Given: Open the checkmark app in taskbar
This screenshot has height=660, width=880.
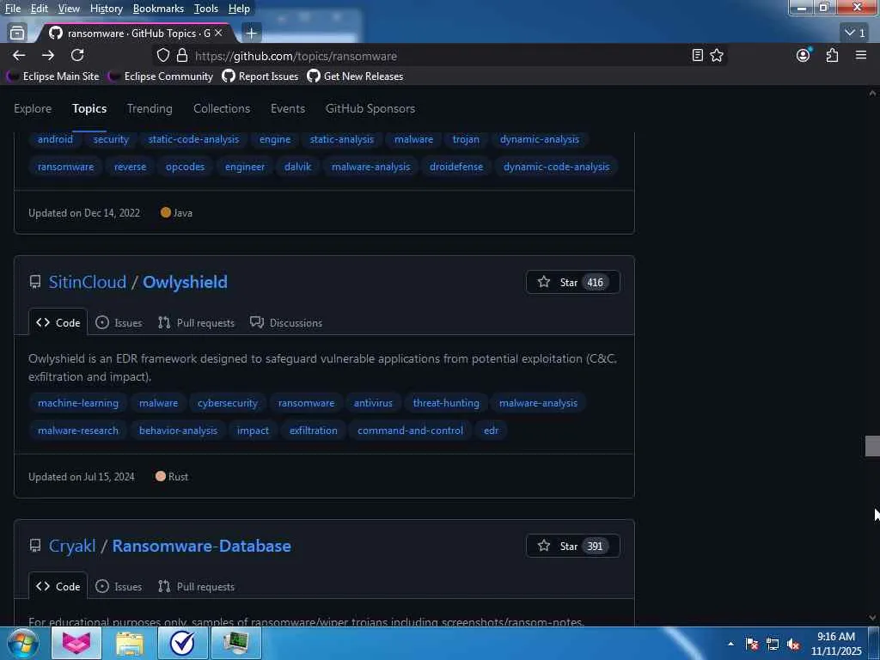Looking at the screenshot, I should tap(182, 643).
